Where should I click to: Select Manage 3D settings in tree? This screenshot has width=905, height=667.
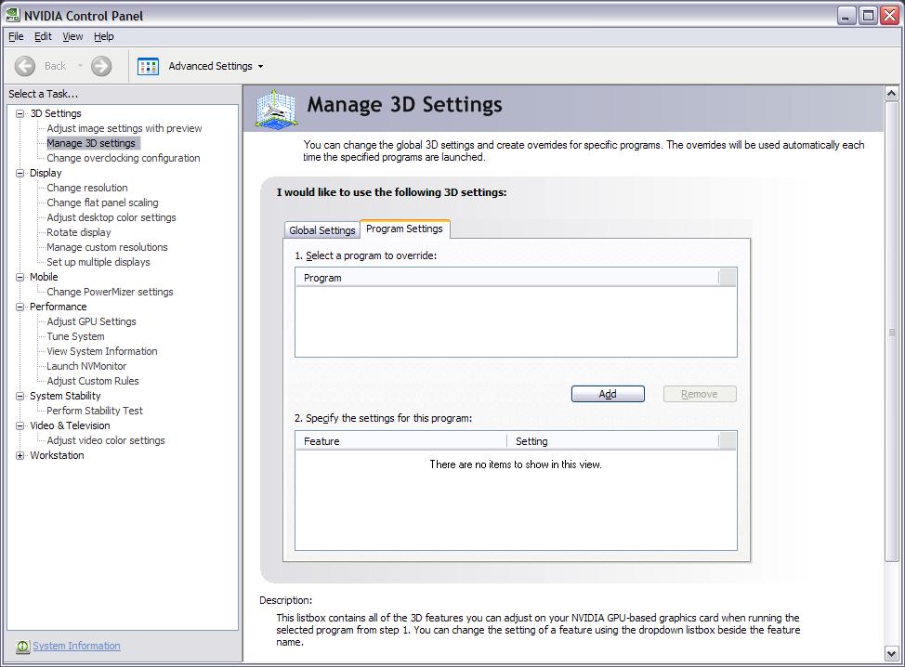[x=91, y=143]
